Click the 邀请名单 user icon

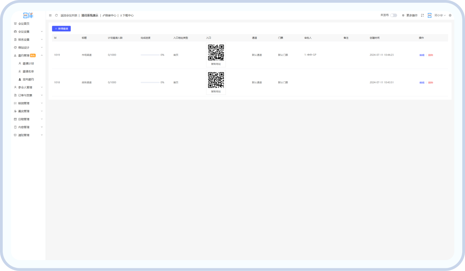[x=20, y=71]
